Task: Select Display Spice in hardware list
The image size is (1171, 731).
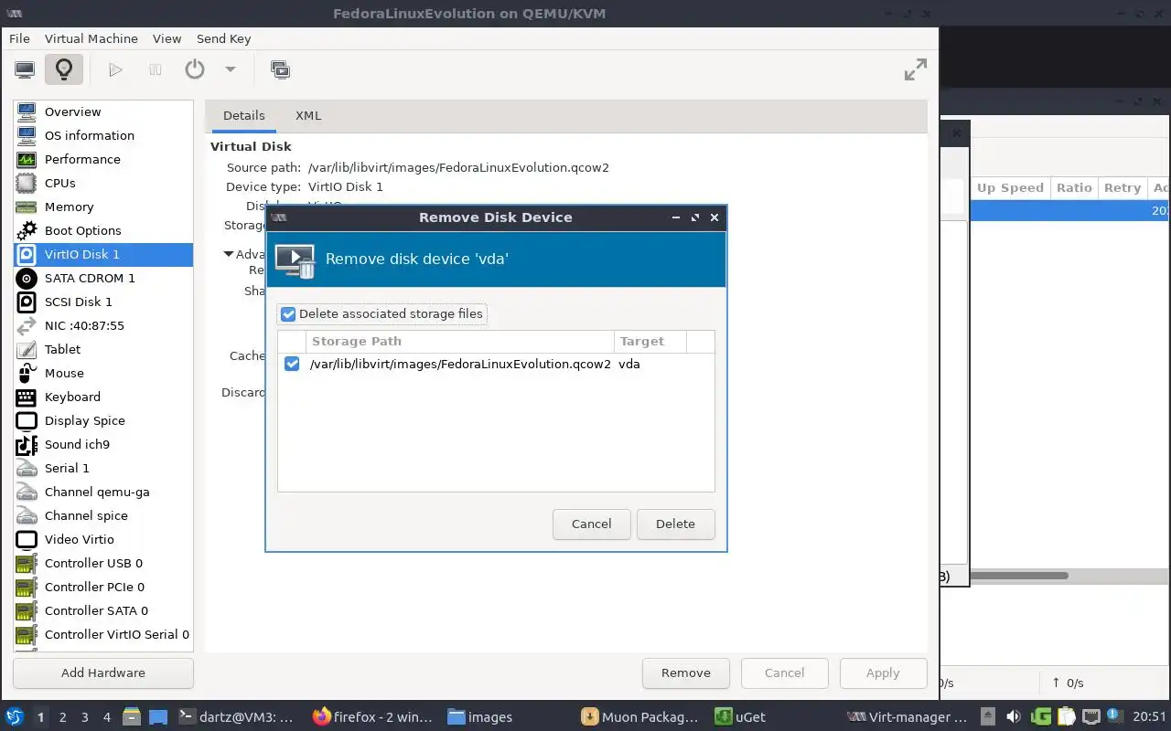Action: [103, 420]
